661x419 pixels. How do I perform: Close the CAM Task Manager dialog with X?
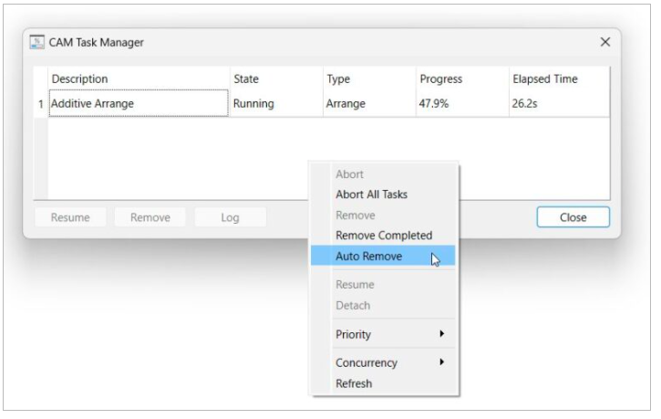click(605, 42)
